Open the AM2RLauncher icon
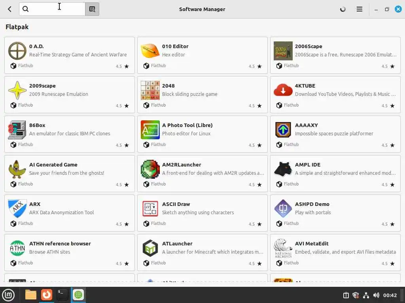Screen dimensions: 405x303 point(150,169)
